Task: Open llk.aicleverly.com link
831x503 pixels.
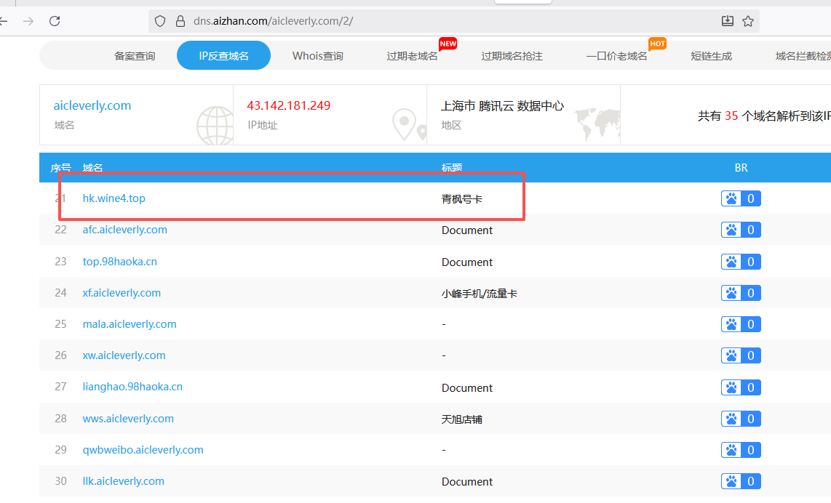Action: pyautogui.click(x=124, y=481)
